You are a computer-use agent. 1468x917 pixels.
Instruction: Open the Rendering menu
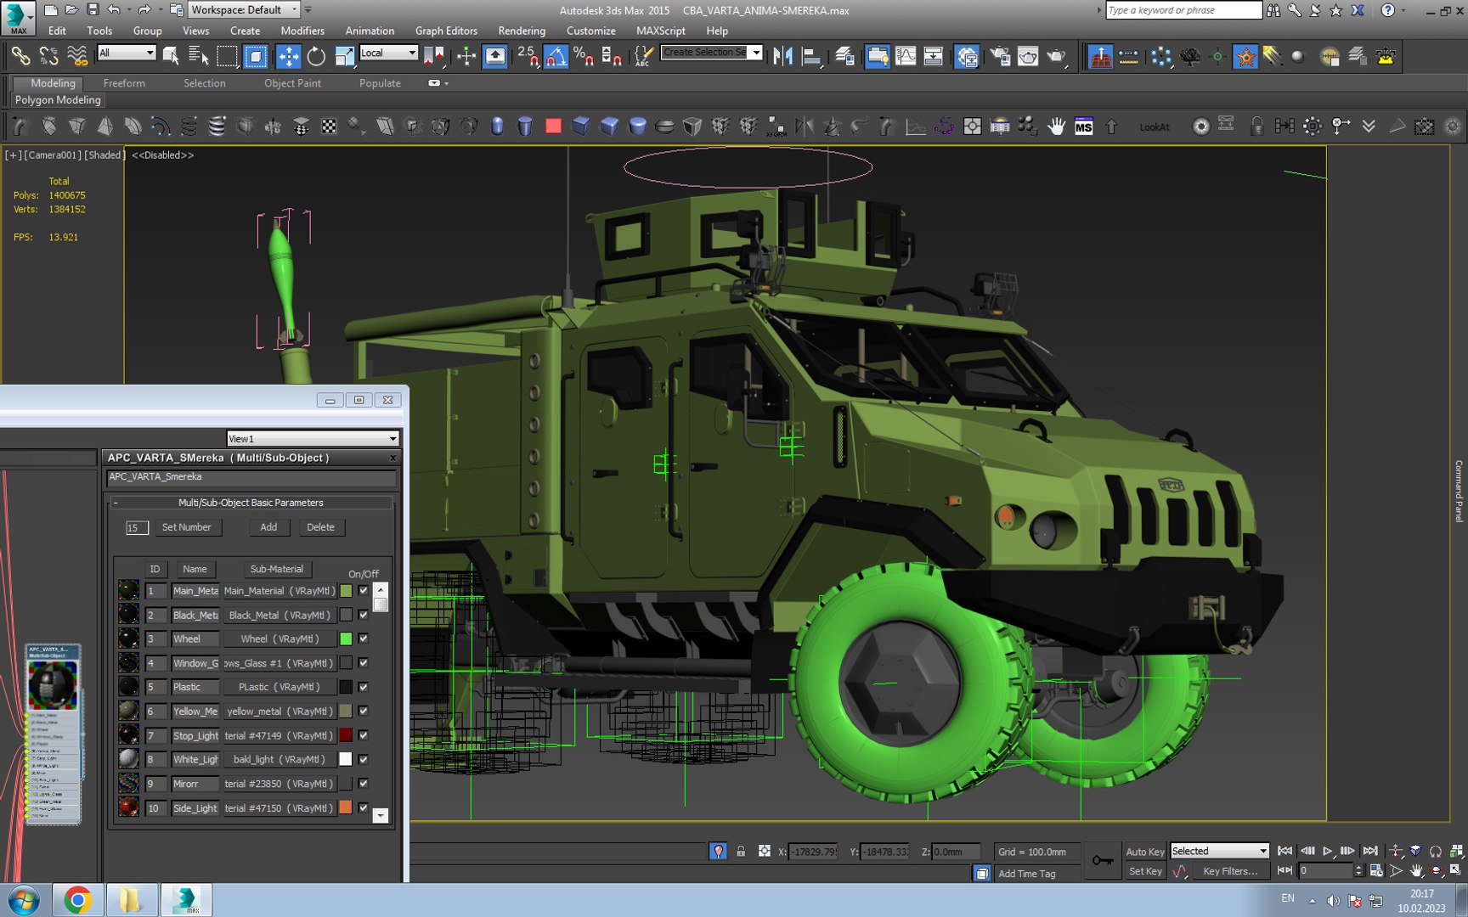(x=522, y=31)
